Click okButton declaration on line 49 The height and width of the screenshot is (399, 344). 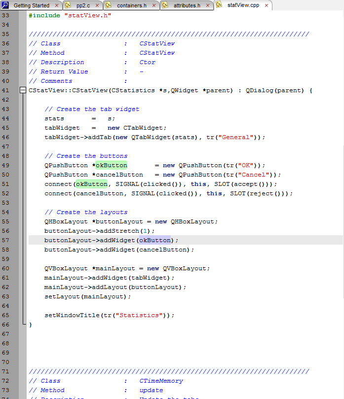(111, 165)
